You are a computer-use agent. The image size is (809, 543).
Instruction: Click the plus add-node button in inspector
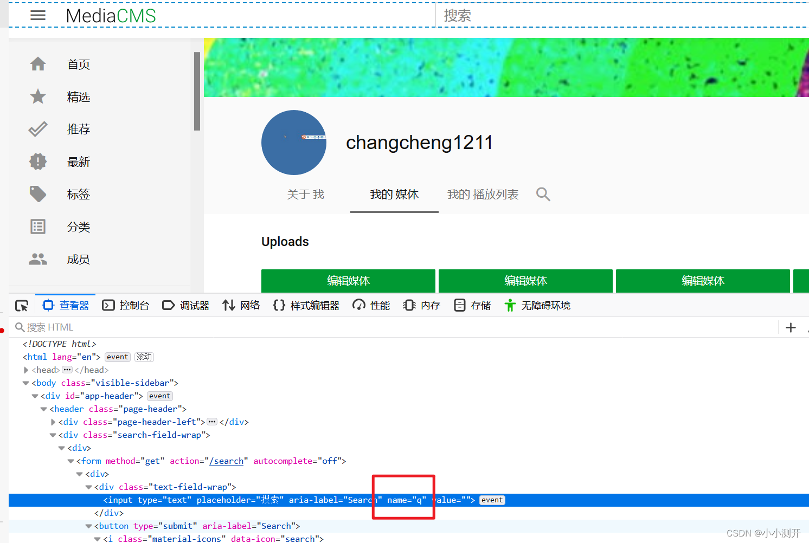(791, 327)
